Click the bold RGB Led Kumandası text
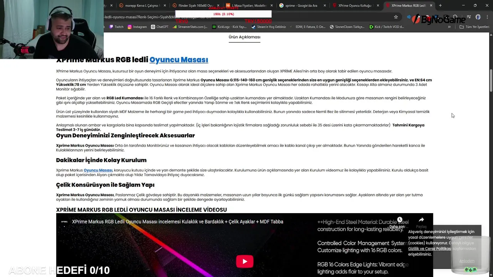The width and height of the screenshot is (493, 277). 125,98
